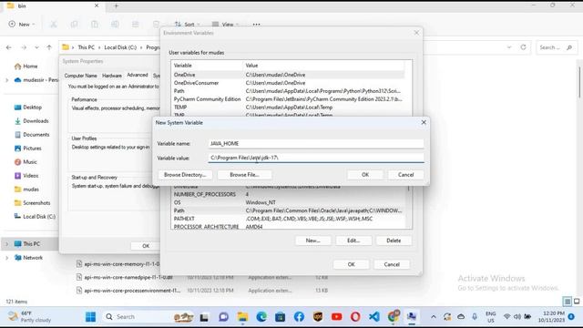Expand the mudassir - Personal OneDrive node
583x328 pixels.
(6, 80)
